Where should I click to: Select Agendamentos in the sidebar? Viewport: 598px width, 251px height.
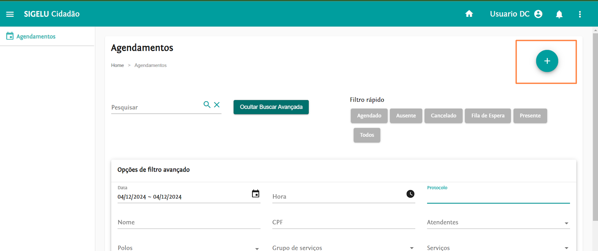[36, 36]
